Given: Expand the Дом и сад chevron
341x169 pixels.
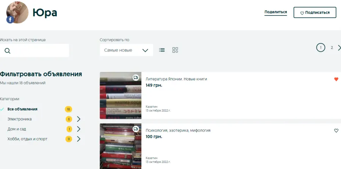Looking at the screenshot, I should point(79,129).
